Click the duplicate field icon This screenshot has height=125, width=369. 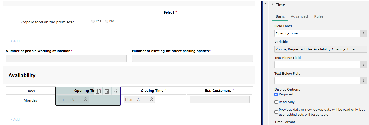(98, 91)
